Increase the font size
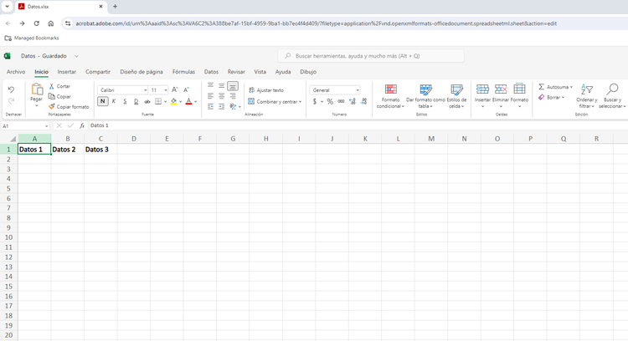Image resolution: width=628 pixels, height=341 pixels. point(175,90)
